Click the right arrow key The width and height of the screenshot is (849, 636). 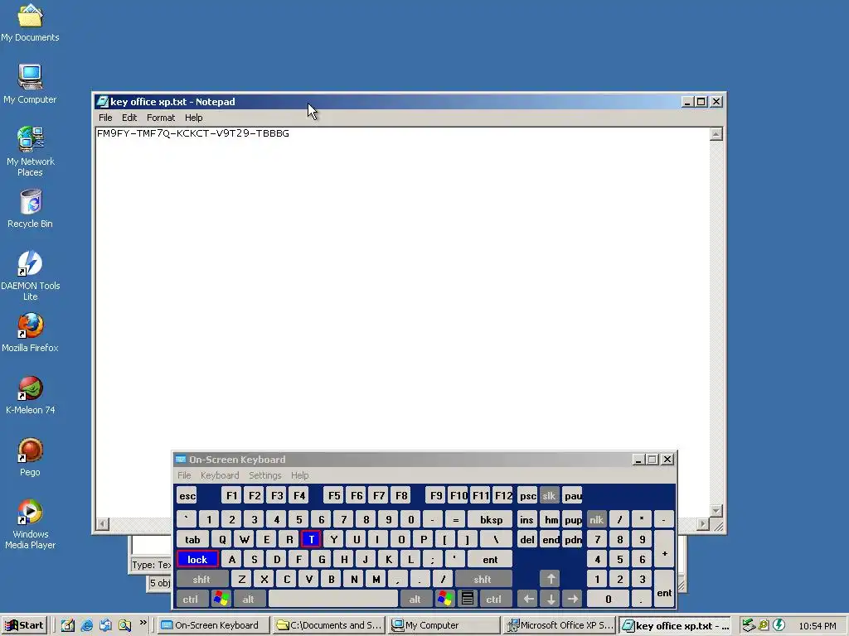coord(573,599)
